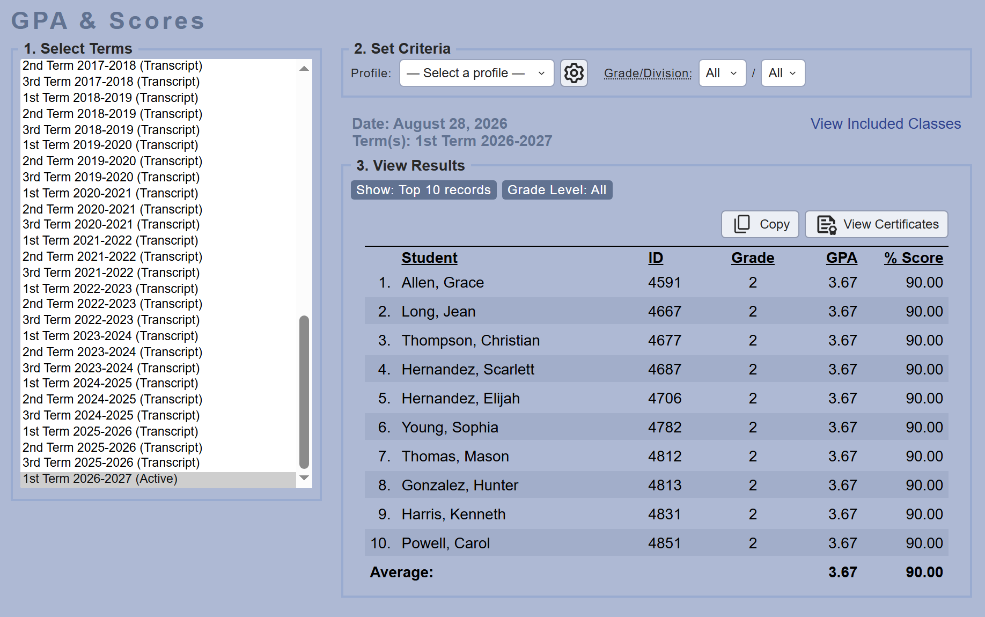This screenshot has height=617, width=985.
Task: Open profile settings gear icon
Action: [574, 73]
